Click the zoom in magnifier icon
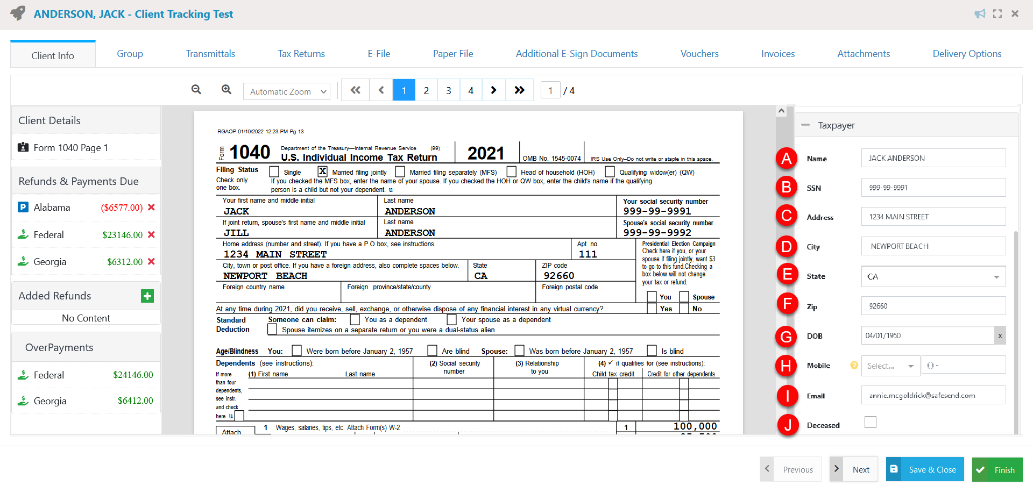 (227, 90)
